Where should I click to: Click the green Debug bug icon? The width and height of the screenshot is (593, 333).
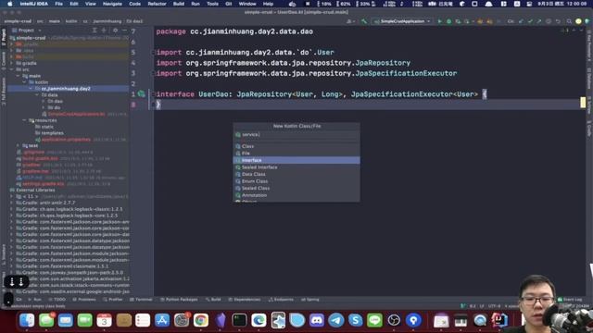click(448, 21)
